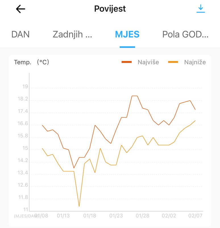This screenshot has height=228, width=220.
Task: Tap the Temp. (°C) chart label
Action: coord(32,62)
